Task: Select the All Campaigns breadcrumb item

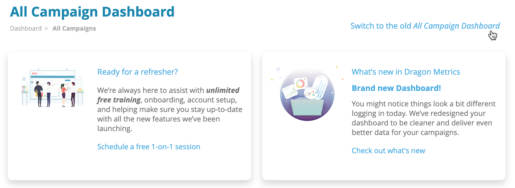Action: pos(74,29)
